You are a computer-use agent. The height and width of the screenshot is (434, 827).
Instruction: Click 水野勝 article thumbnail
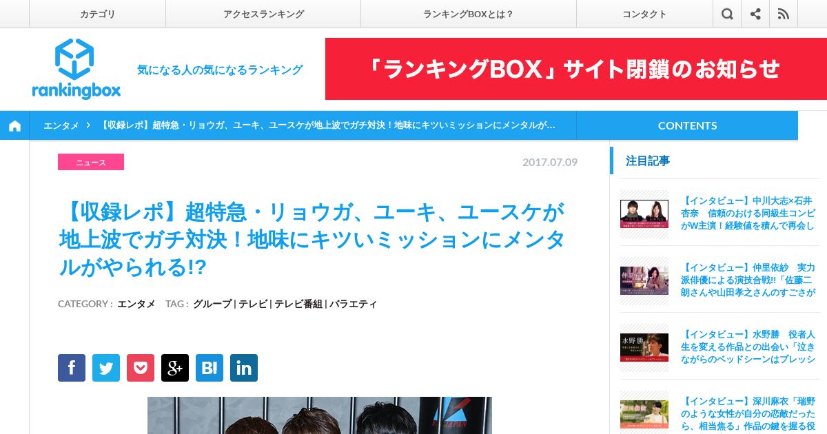pos(644,347)
